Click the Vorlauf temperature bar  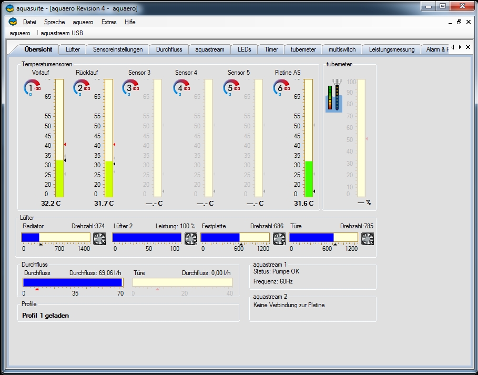(59, 138)
